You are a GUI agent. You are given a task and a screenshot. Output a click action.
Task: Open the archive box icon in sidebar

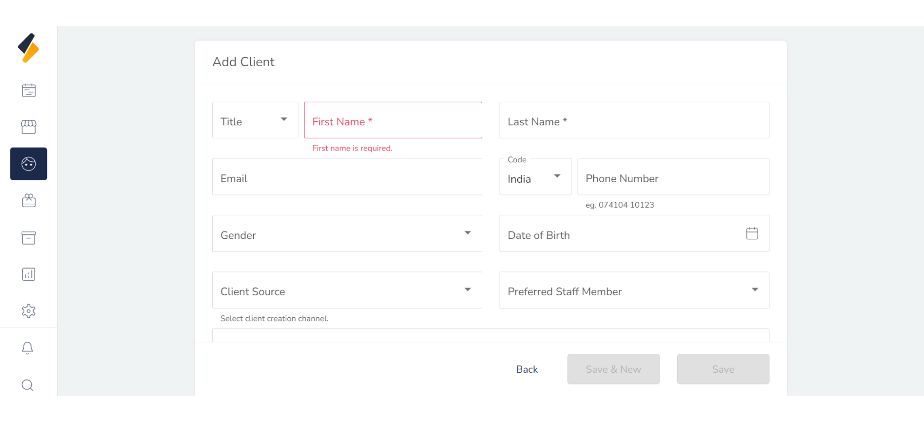[29, 238]
